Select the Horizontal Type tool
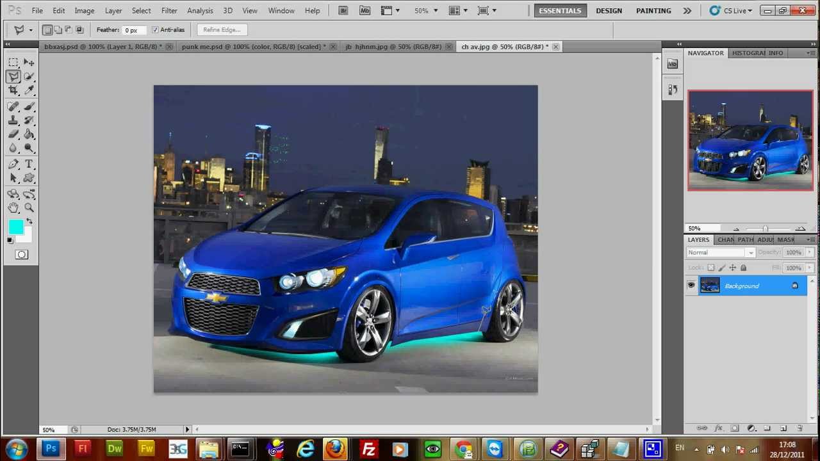The image size is (820, 461). point(29,165)
